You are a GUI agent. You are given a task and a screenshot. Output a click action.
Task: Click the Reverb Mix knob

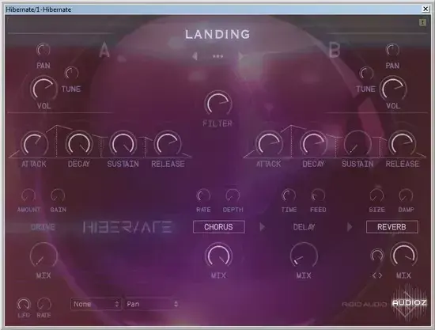(x=403, y=256)
